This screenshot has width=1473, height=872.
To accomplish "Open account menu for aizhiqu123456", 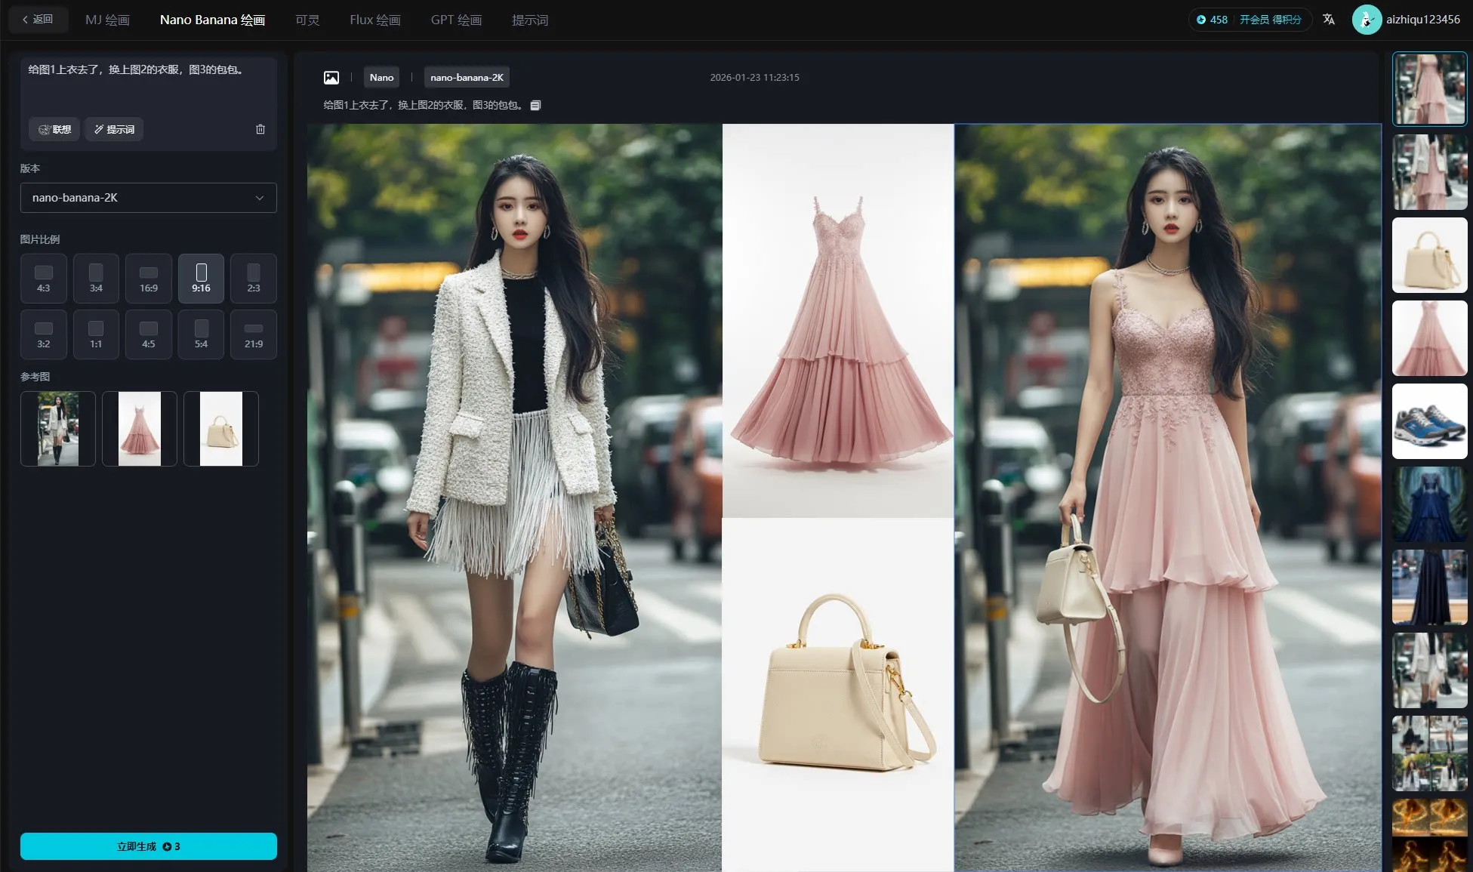I will click(x=1422, y=20).
